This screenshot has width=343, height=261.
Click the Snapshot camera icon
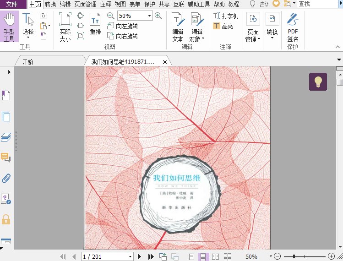(44, 16)
